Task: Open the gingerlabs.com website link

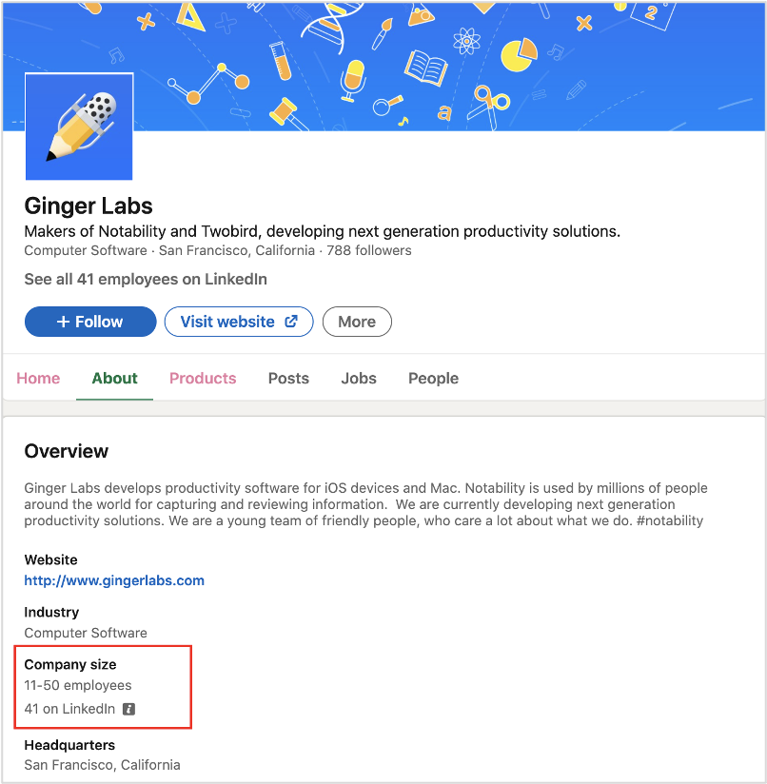Action: 114,580
